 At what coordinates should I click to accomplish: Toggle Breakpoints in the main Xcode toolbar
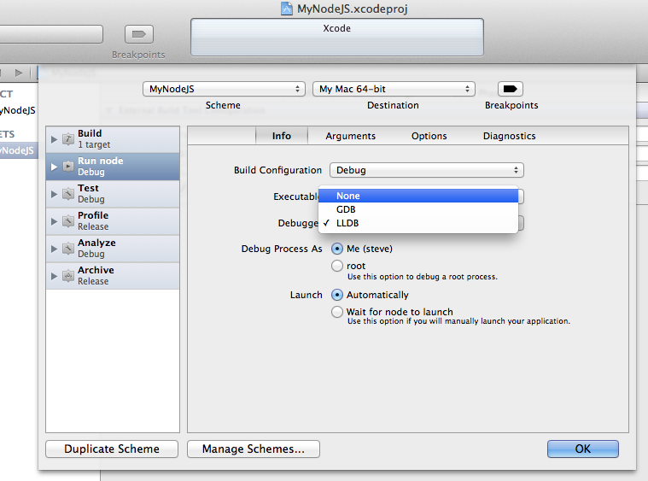point(139,34)
